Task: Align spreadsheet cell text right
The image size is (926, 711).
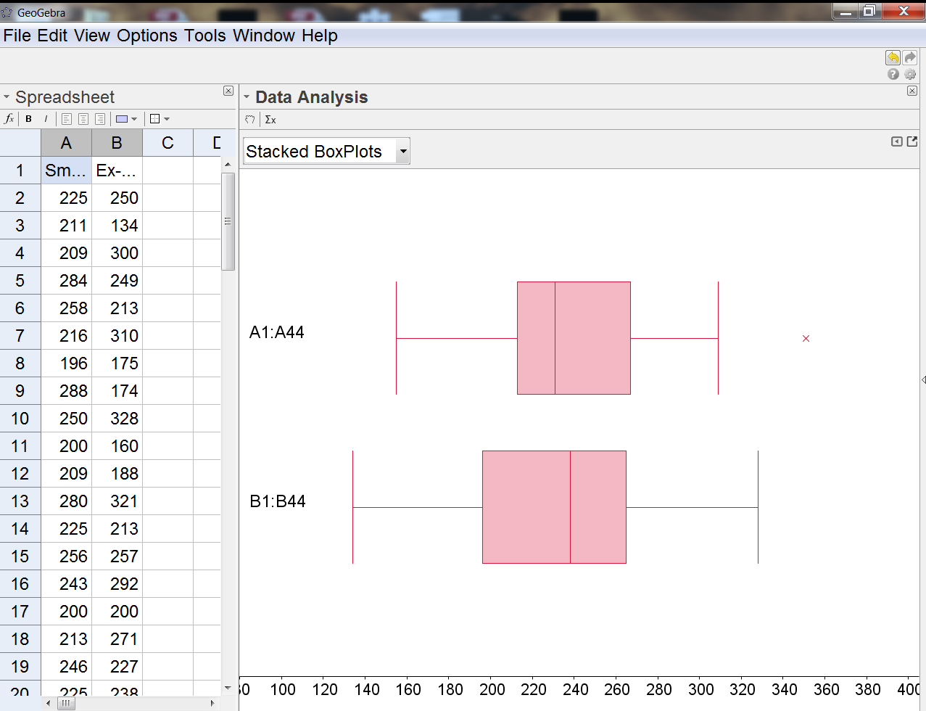Action: point(100,119)
